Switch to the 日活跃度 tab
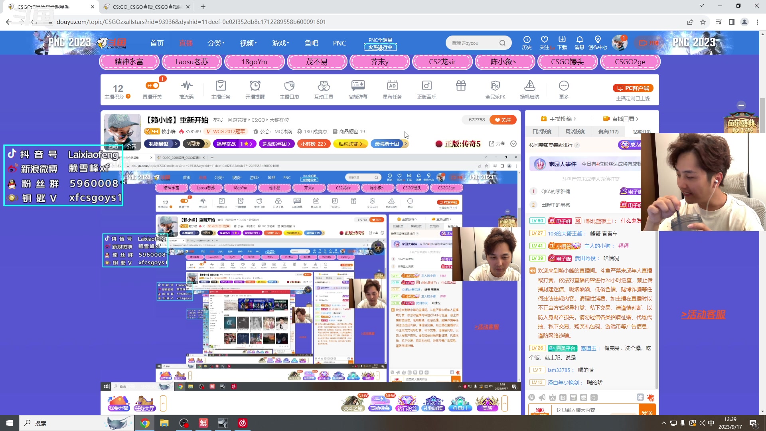 coord(542,131)
